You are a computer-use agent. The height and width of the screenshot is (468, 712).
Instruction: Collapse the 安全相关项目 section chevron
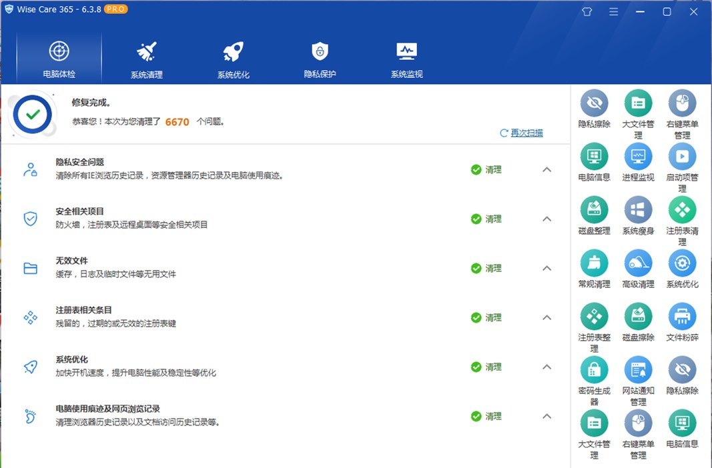coord(547,219)
